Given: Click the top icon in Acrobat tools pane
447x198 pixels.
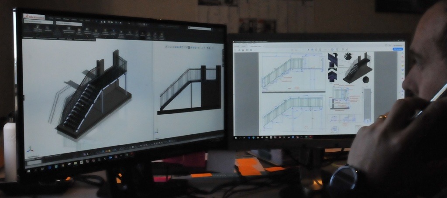Looking at the screenshot, I should tap(402, 53).
